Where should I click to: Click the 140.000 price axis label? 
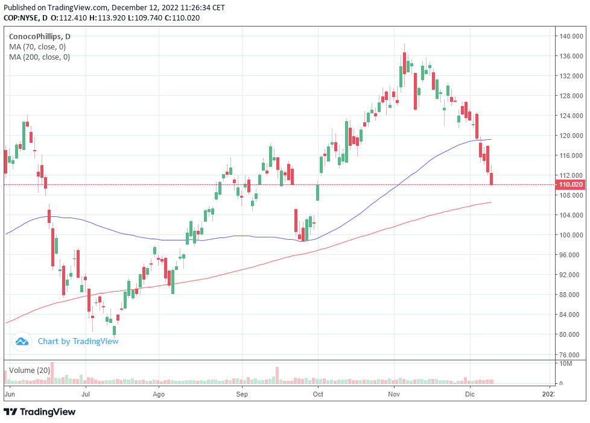point(571,37)
